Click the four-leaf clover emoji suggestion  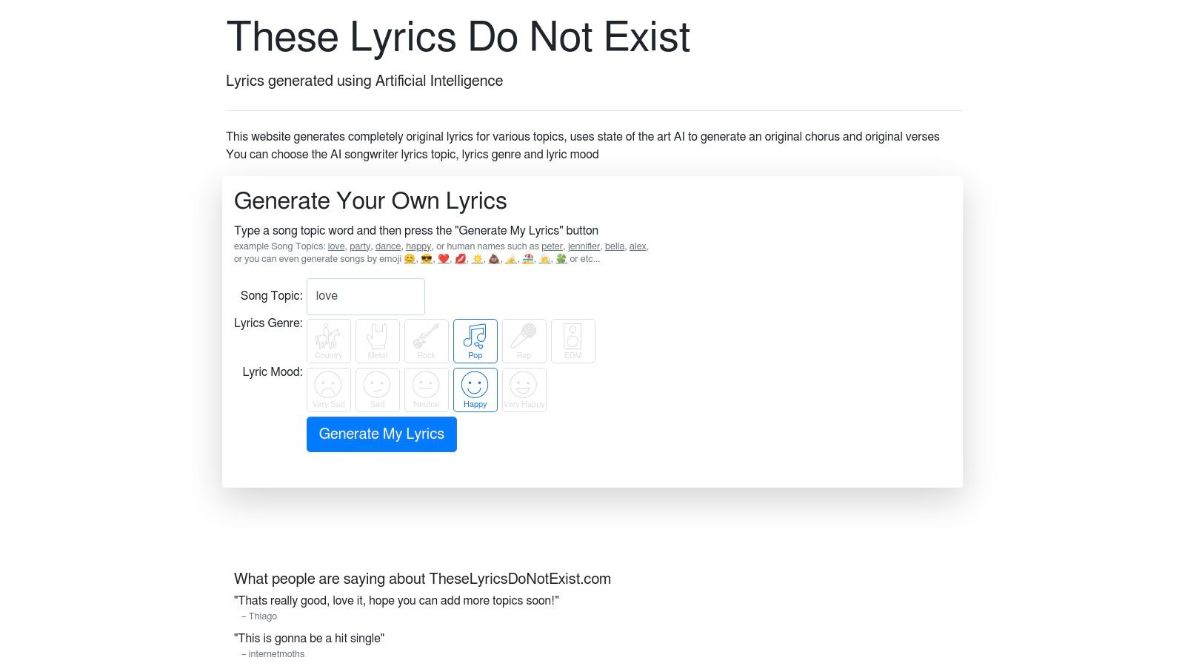pos(561,259)
